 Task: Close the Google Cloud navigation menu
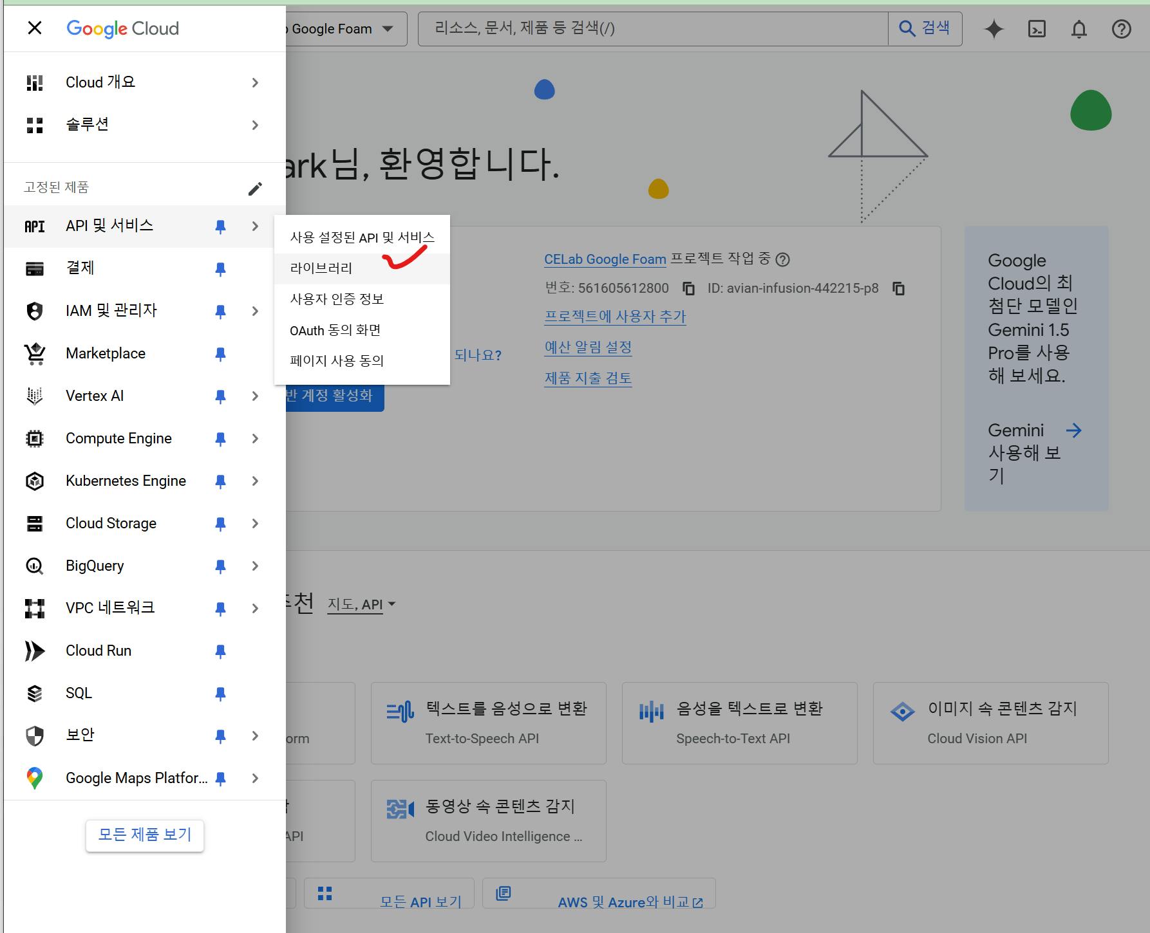[x=35, y=28]
